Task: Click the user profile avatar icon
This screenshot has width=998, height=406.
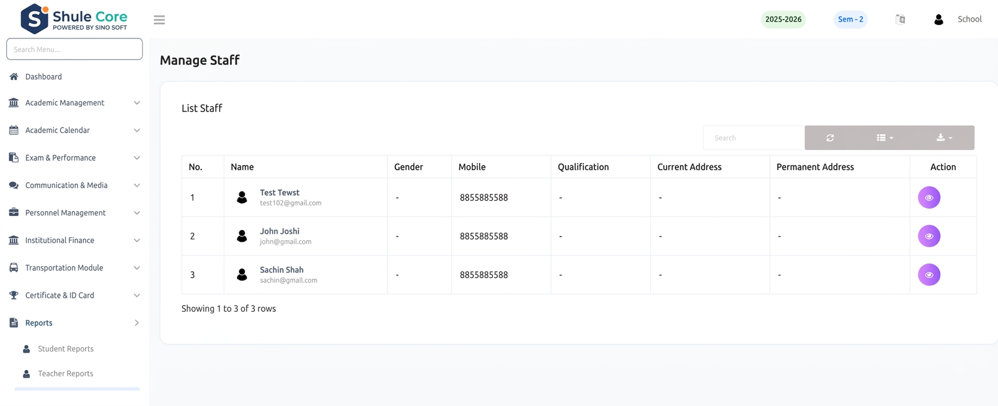Action: click(x=938, y=19)
